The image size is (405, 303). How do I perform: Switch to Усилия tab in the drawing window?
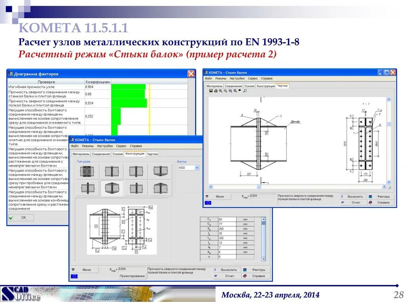click(x=249, y=86)
